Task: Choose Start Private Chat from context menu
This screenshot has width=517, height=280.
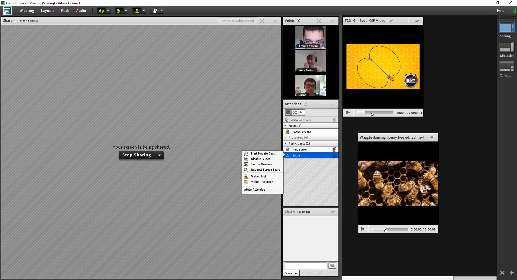Action: (262, 154)
